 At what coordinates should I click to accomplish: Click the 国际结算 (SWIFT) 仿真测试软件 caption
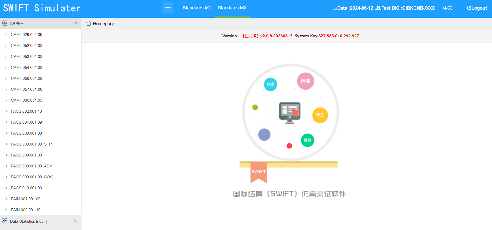[289, 194]
